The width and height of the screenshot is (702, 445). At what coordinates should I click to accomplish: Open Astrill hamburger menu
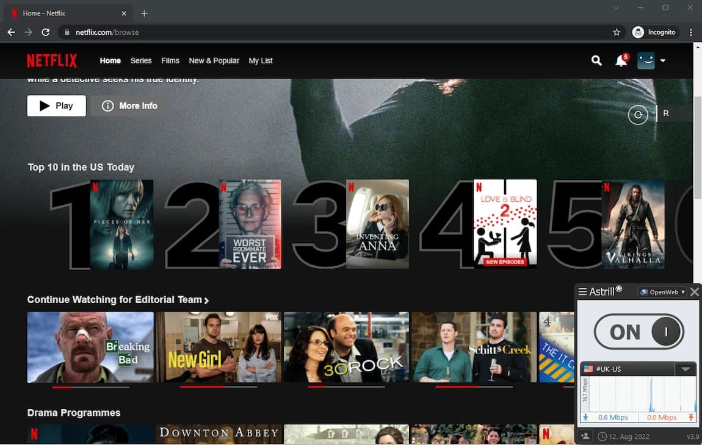pyautogui.click(x=582, y=291)
